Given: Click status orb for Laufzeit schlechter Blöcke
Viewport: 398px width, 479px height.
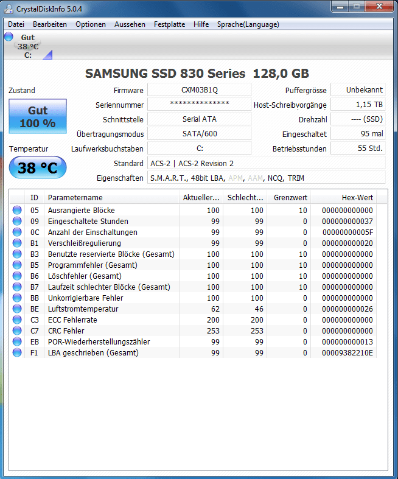Looking at the screenshot, I should (x=17, y=287).
